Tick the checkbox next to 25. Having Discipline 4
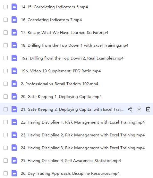 coord(5,161)
